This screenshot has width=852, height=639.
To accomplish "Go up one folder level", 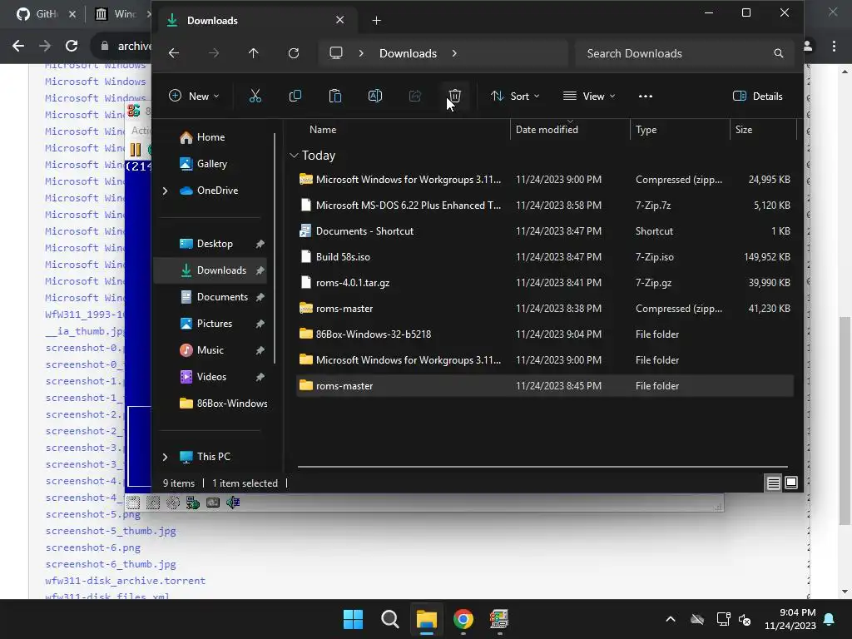I will [x=253, y=53].
